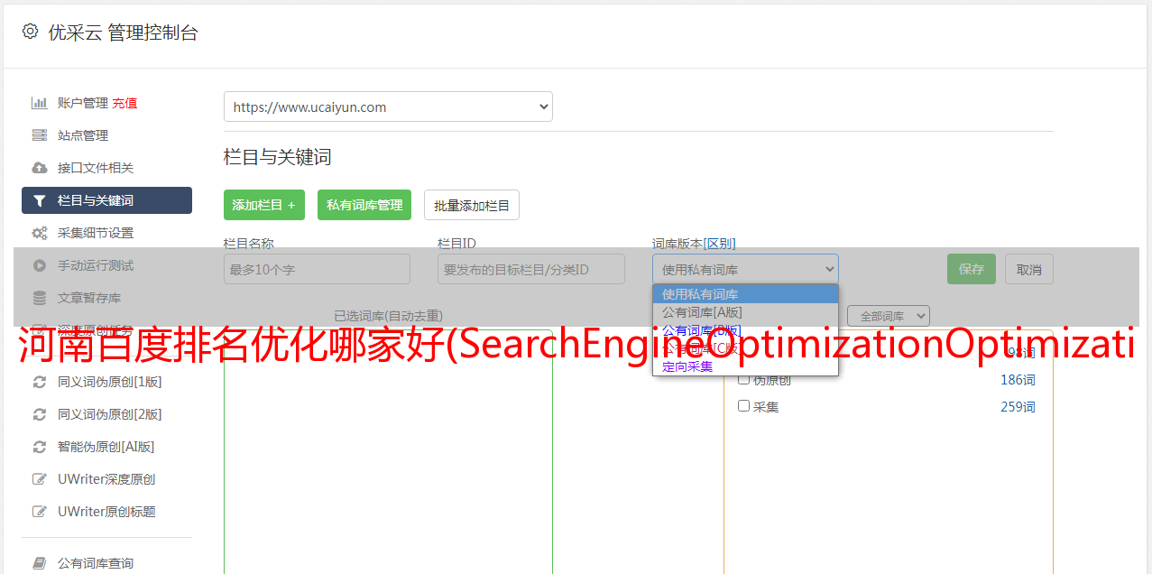Click the green 添加栏目 + button
This screenshot has height=574, width=1152.
(x=264, y=205)
